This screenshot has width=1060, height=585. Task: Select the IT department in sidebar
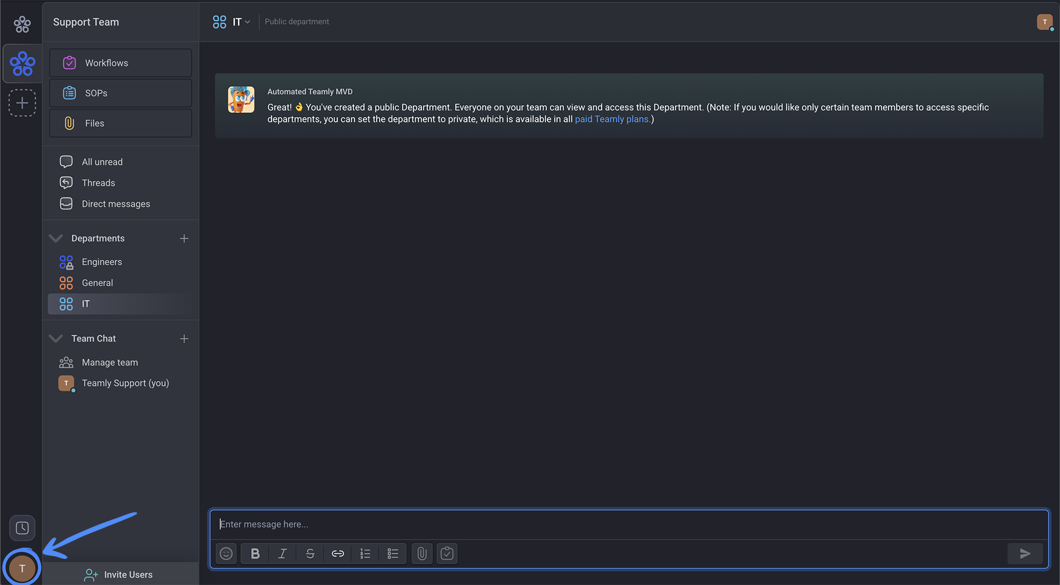click(120, 304)
